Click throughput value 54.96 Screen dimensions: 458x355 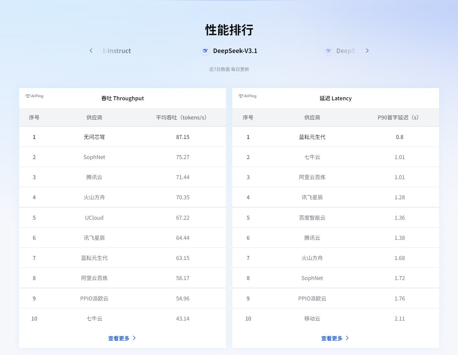pos(183,299)
